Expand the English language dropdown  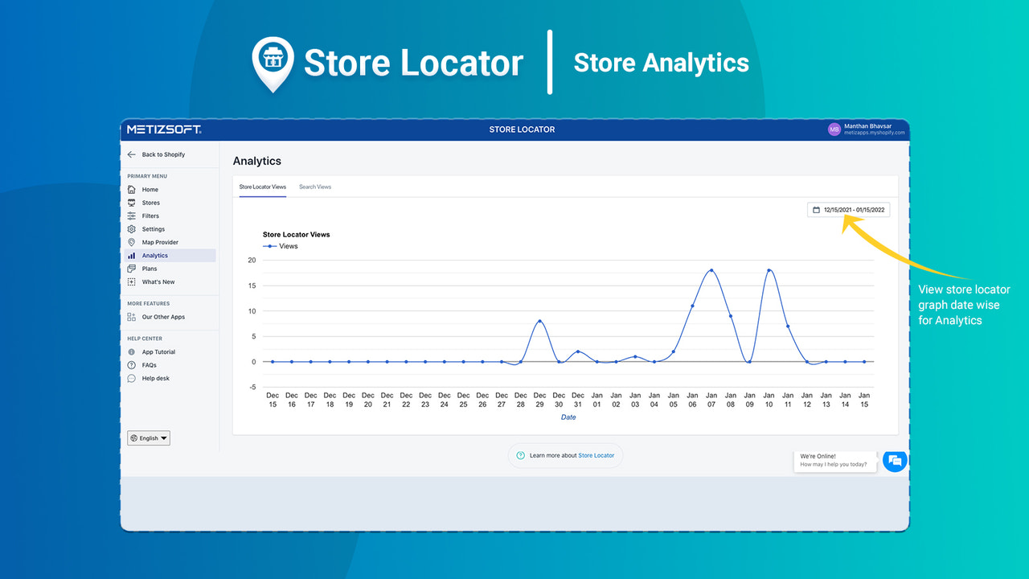coord(148,437)
